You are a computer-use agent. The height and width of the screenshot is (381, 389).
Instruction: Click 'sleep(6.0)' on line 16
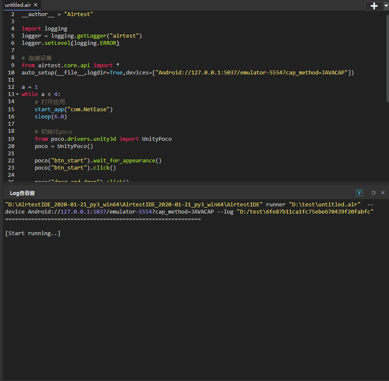[x=51, y=117]
